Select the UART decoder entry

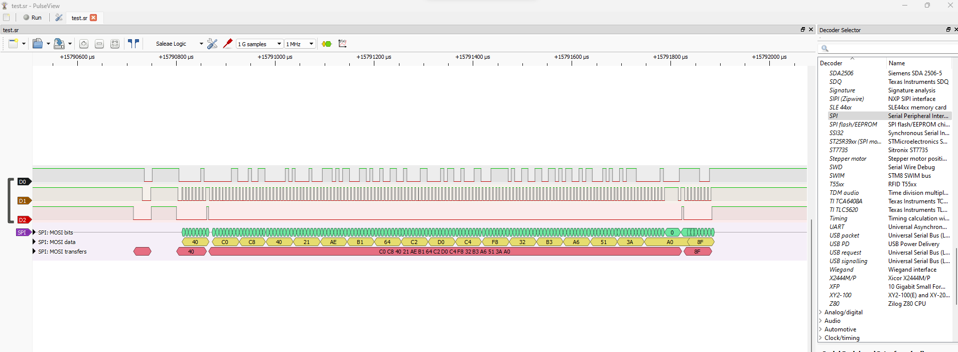coord(837,227)
